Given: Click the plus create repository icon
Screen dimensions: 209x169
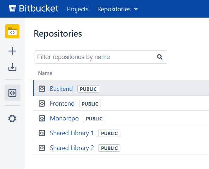Looking at the screenshot, I should pos(12,51).
